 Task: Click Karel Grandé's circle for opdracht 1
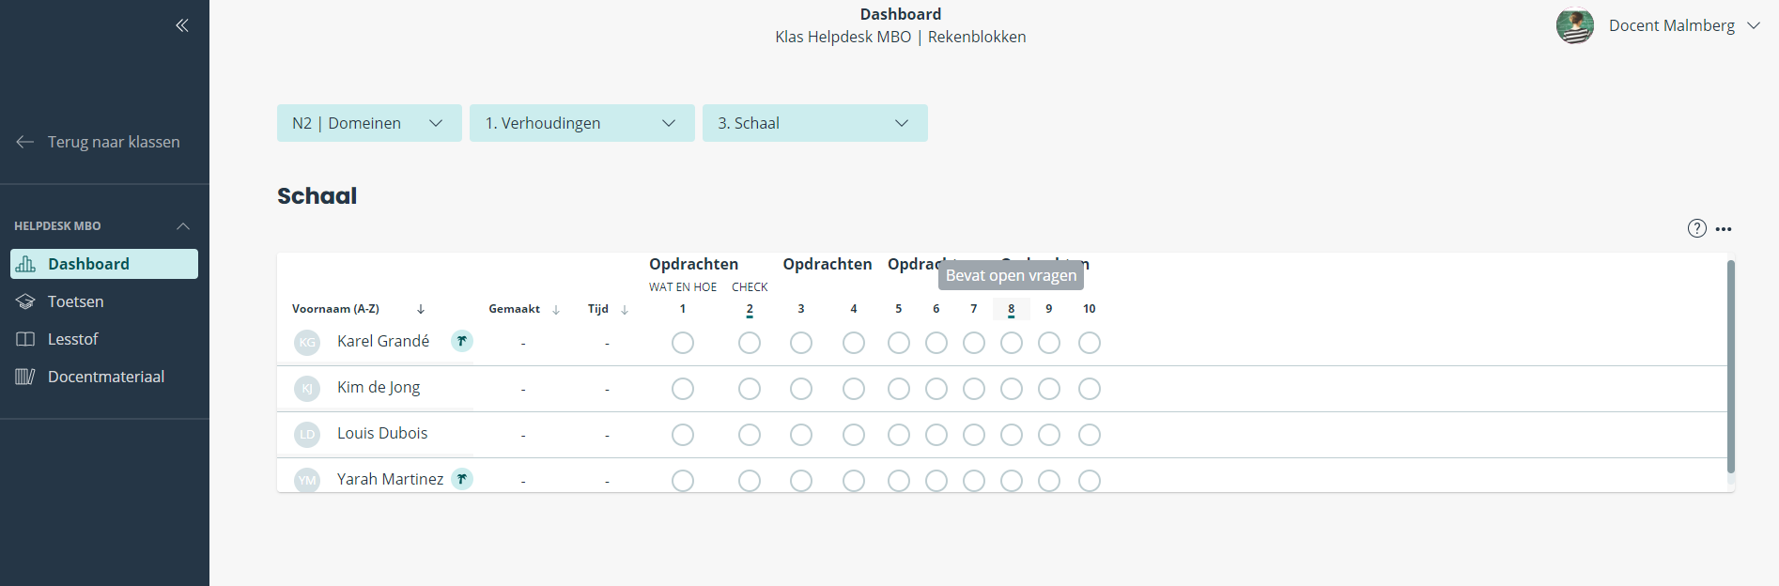pos(683,343)
